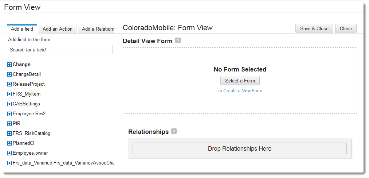Viewport: 369px width, 178px height.
Task: Expand the FRS_MyItem plus icon
Action: (9, 94)
